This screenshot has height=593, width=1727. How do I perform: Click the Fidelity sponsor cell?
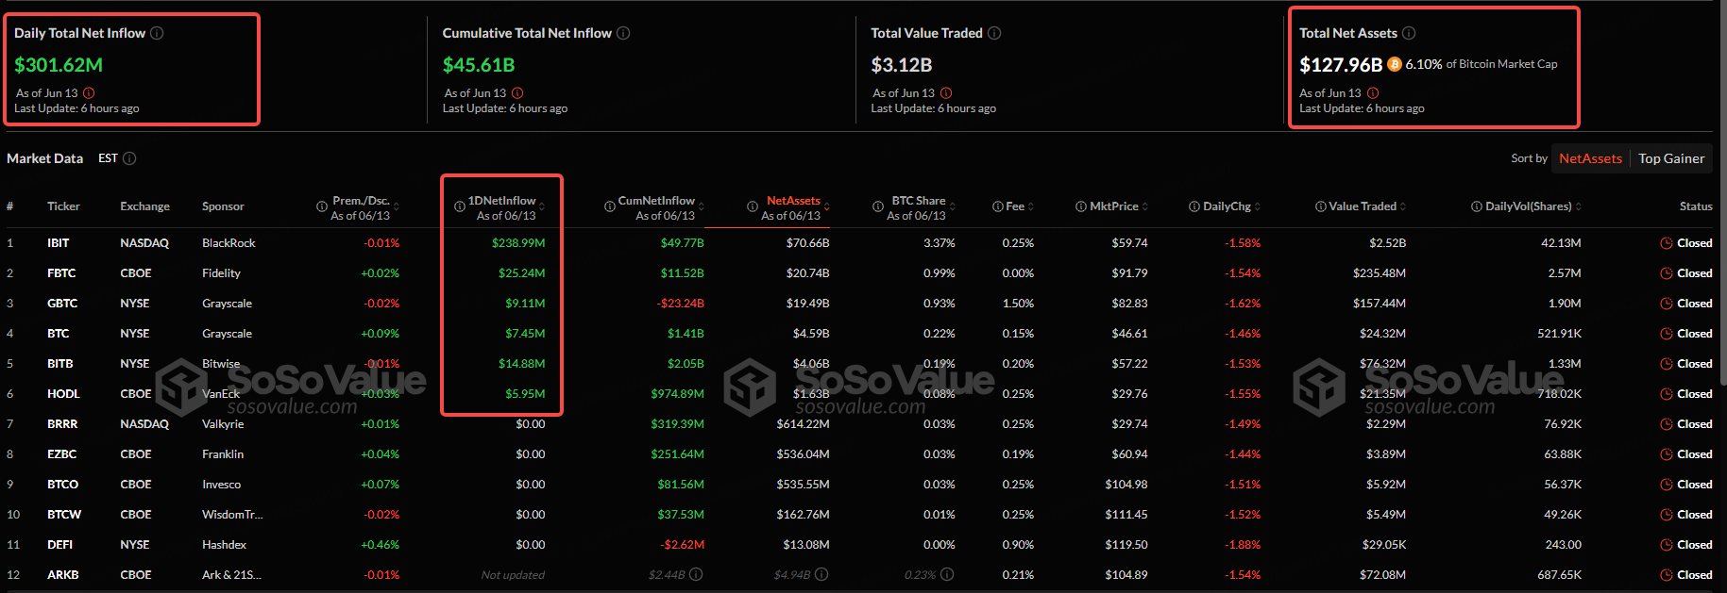221,273
